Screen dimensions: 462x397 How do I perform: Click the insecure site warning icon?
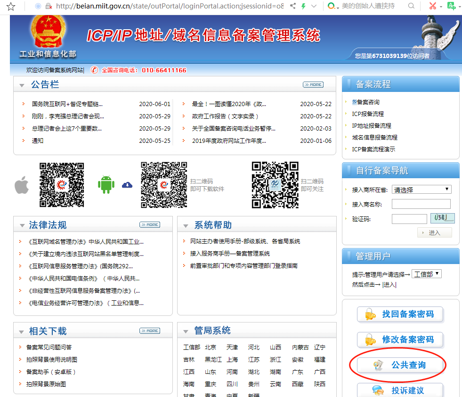click(49, 6)
